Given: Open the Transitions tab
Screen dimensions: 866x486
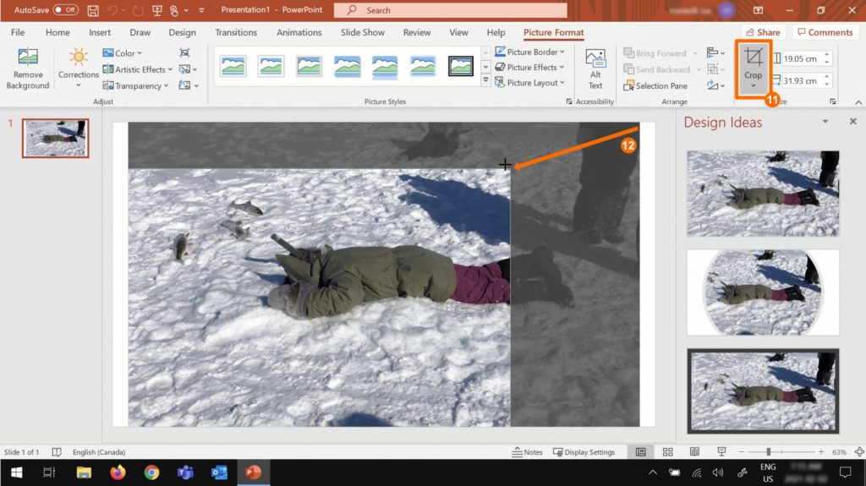Looking at the screenshot, I should coord(236,32).
